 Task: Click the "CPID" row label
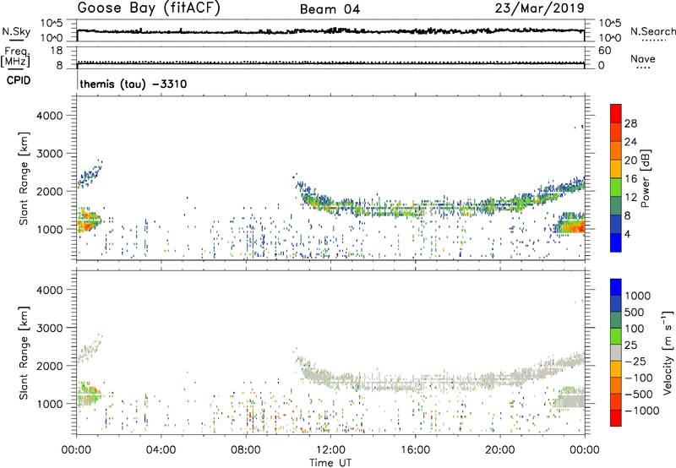(18, 80)
